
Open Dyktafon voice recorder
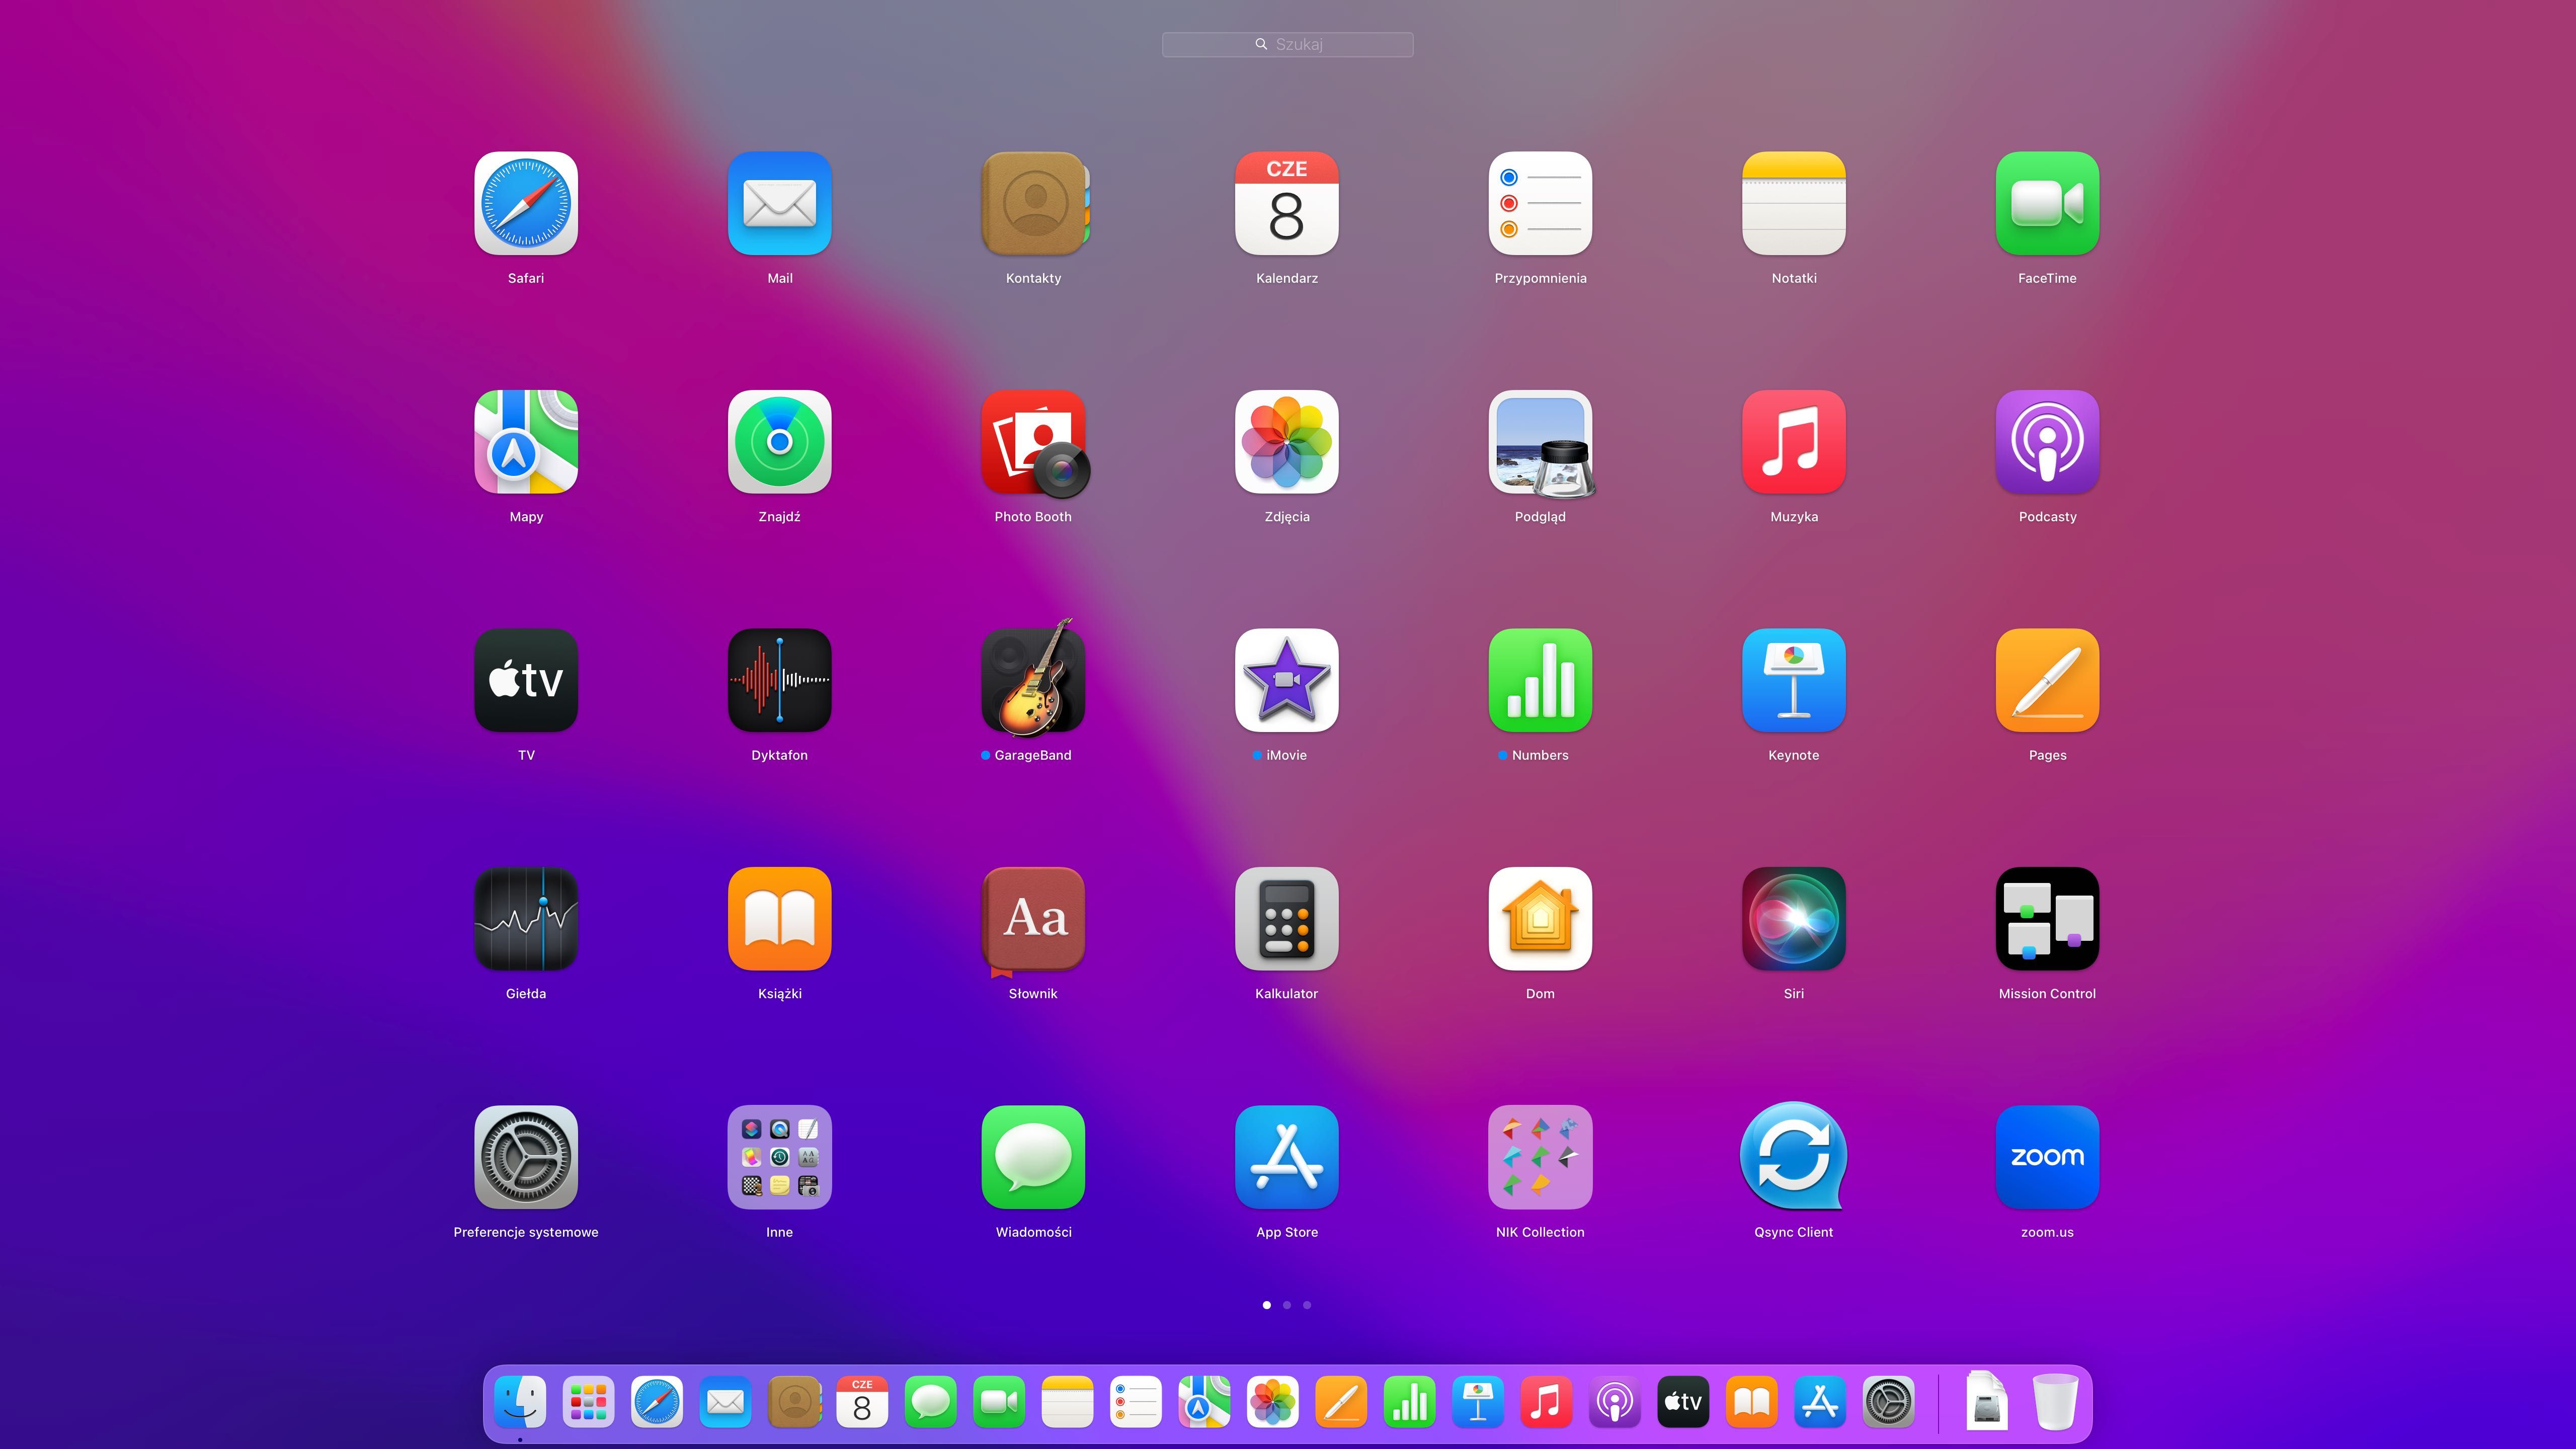[780, 680]
